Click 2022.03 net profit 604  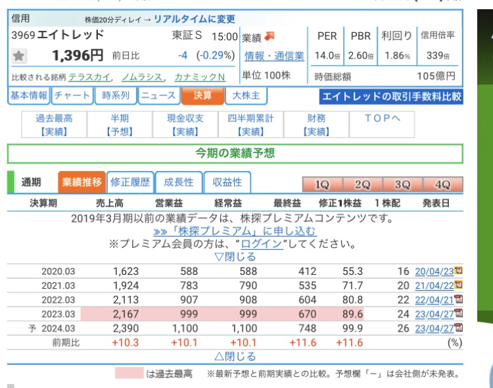[307, 300]
